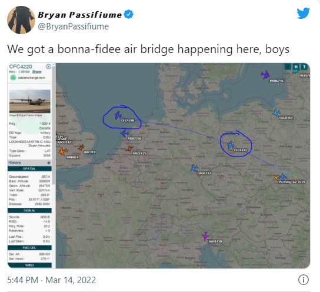
Task: Toggle the T map button
Action: 304,67
